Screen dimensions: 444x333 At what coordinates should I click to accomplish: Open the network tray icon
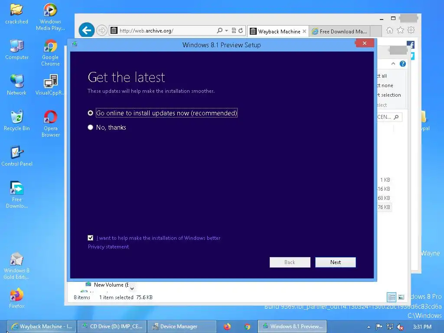click(390, 327)
